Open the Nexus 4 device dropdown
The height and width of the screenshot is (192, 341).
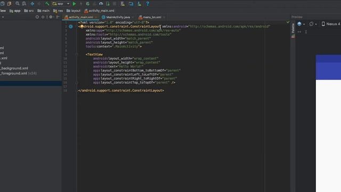click(x=331, y=24)
